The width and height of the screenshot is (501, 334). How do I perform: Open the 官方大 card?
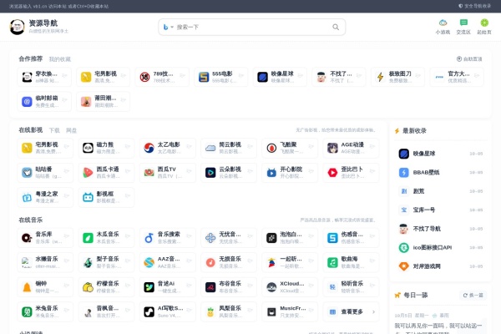point(457,77)
